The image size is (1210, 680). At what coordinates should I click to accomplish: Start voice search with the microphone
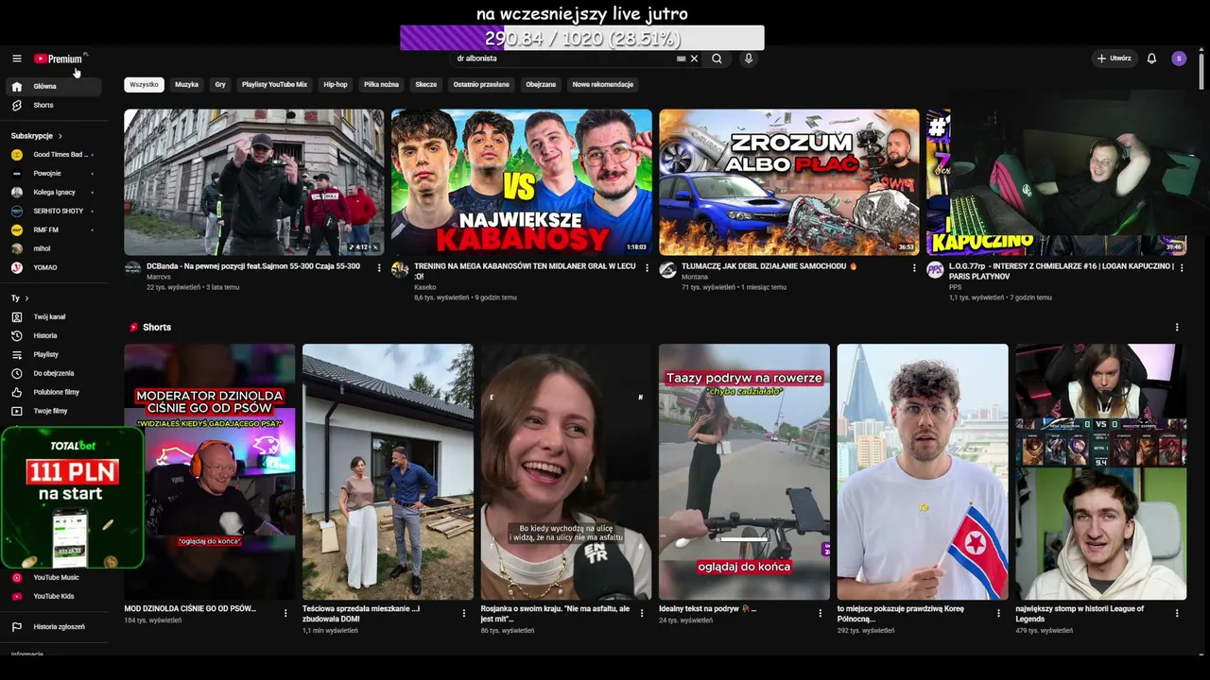[749, 59]
